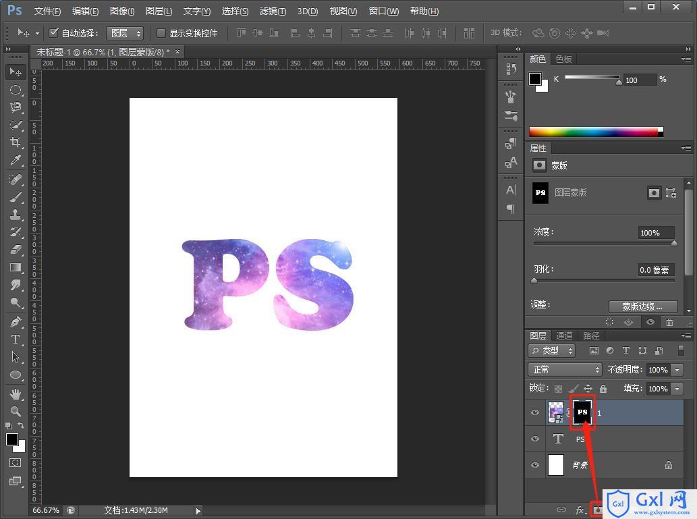Open the 图像 menu
Viewport: 697px width, 519px height.
(x=122, y=11)
